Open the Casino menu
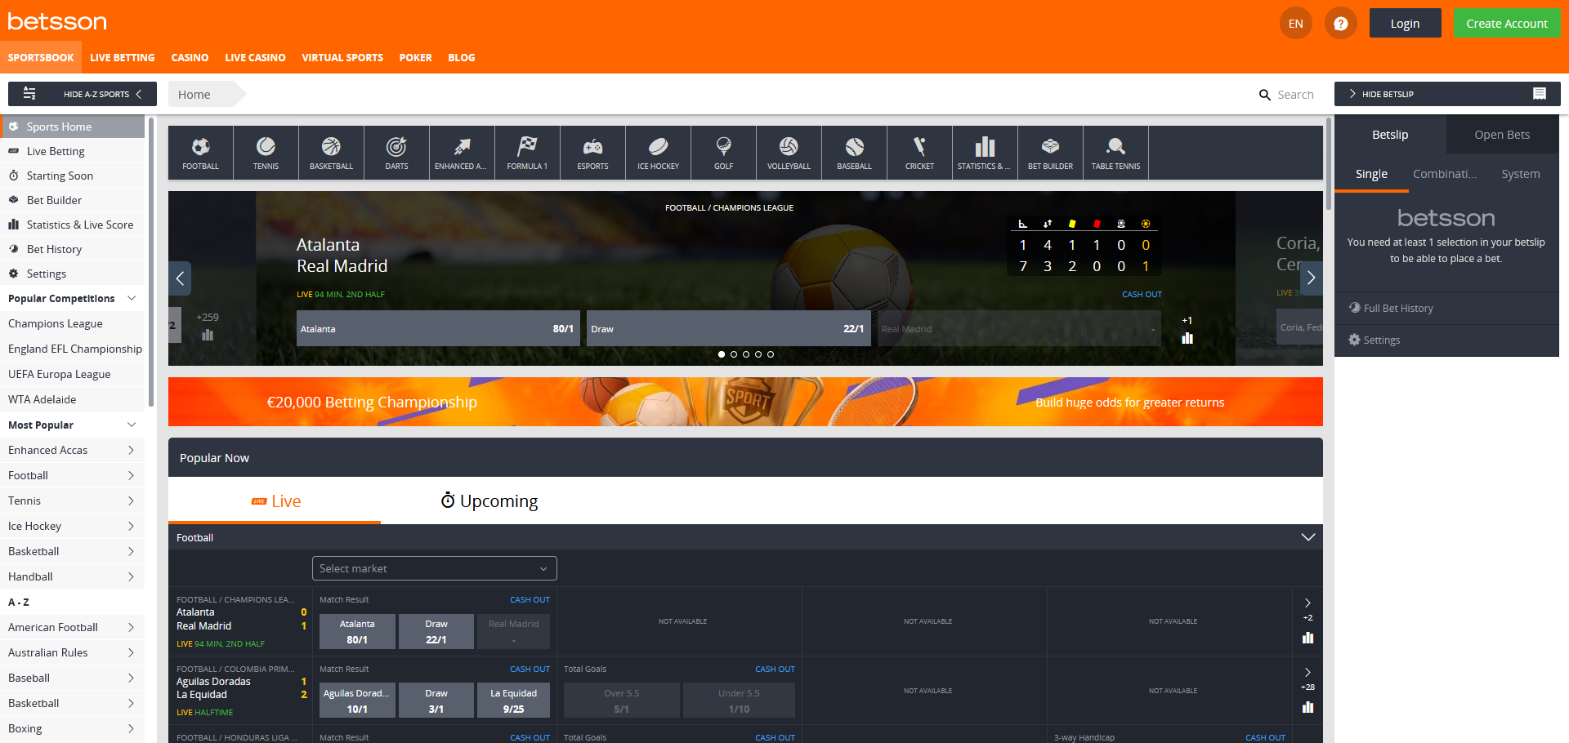Viewport: 1569px width, 743px height. pos(190,58)
